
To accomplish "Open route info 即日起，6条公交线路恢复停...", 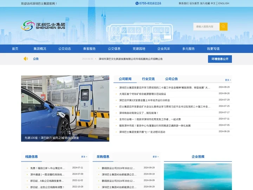I will point(47,181).
